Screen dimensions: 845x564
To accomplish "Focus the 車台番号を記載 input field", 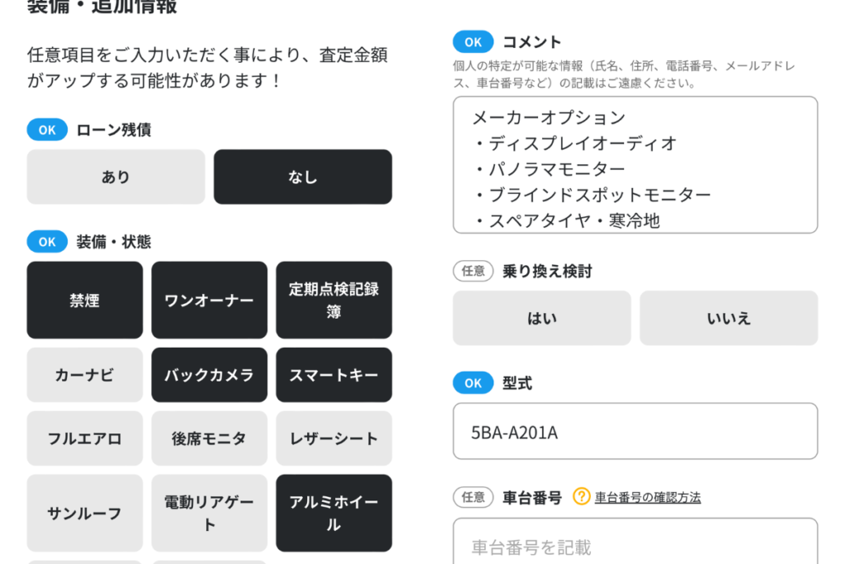I will pyautogui.click(x=635, y=545).
